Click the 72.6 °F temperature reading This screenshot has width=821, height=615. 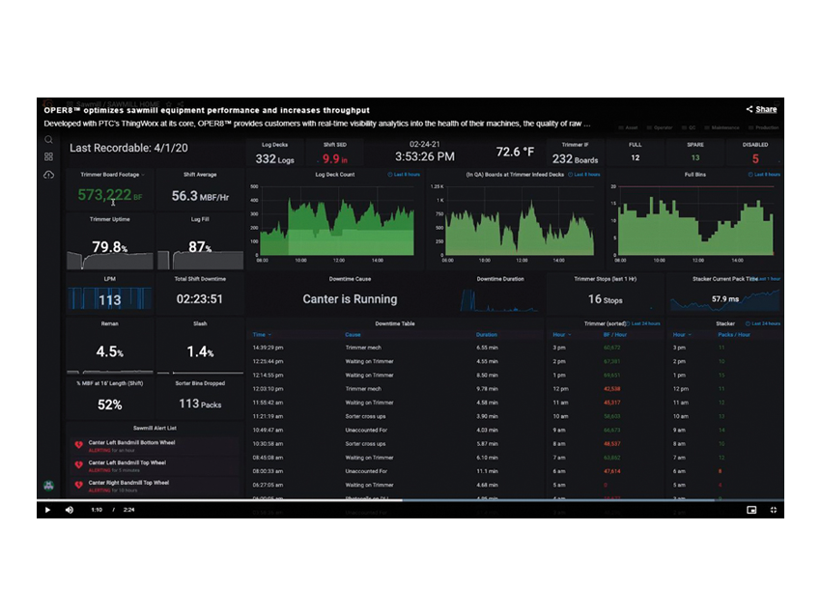point(515,152)
